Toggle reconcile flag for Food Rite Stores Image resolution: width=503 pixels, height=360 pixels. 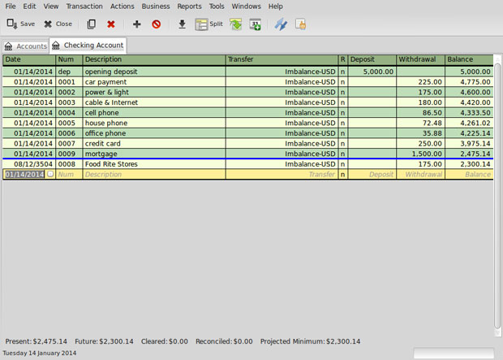[343, 164]
